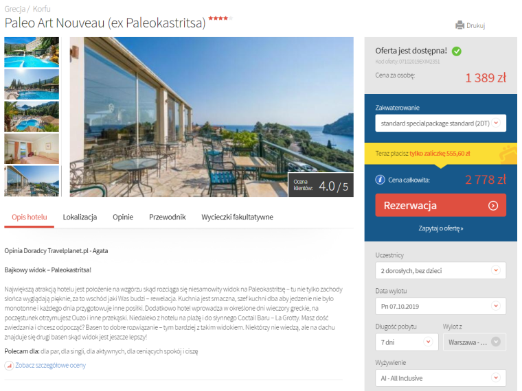Screen dimensions: 522x391
Task: Select the Wycieczki fakultatywne tab
Action: tap(237, 217)
